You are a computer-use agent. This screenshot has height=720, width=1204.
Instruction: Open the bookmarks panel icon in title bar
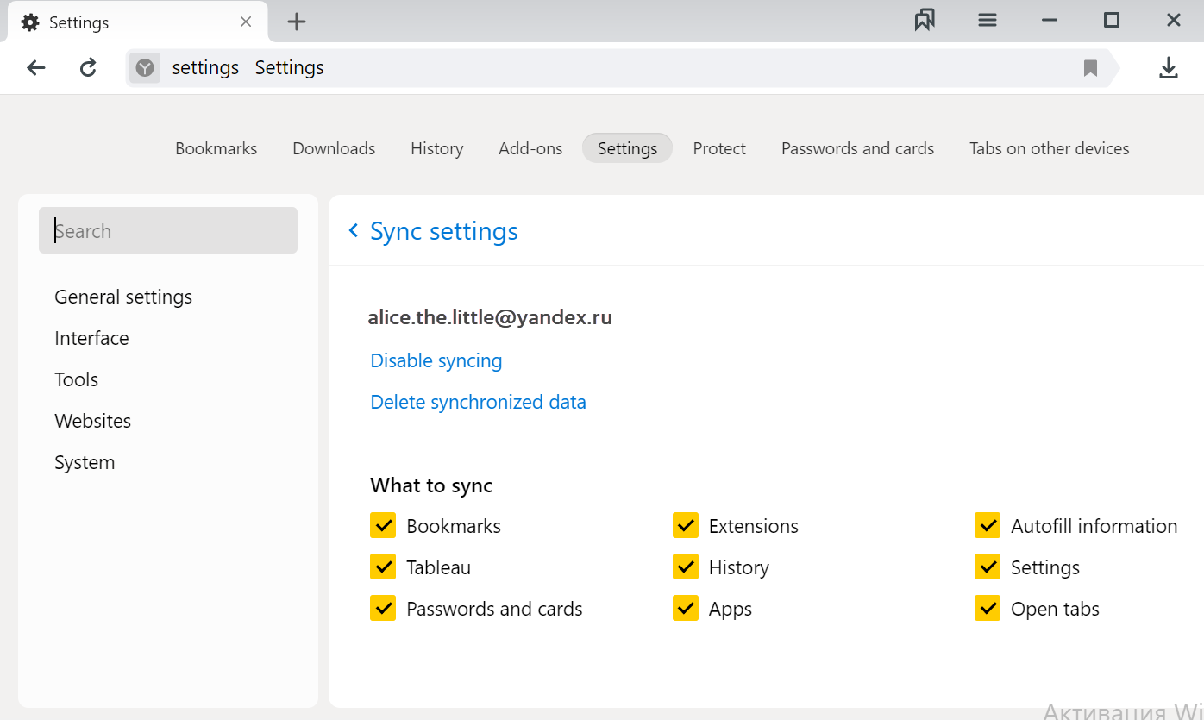click(925, 21)
